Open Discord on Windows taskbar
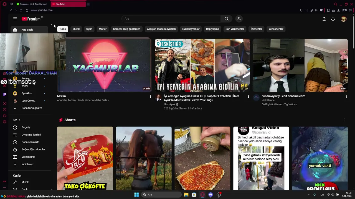The width and height of the screenshot is (355, 199). (x=211, y=195)
